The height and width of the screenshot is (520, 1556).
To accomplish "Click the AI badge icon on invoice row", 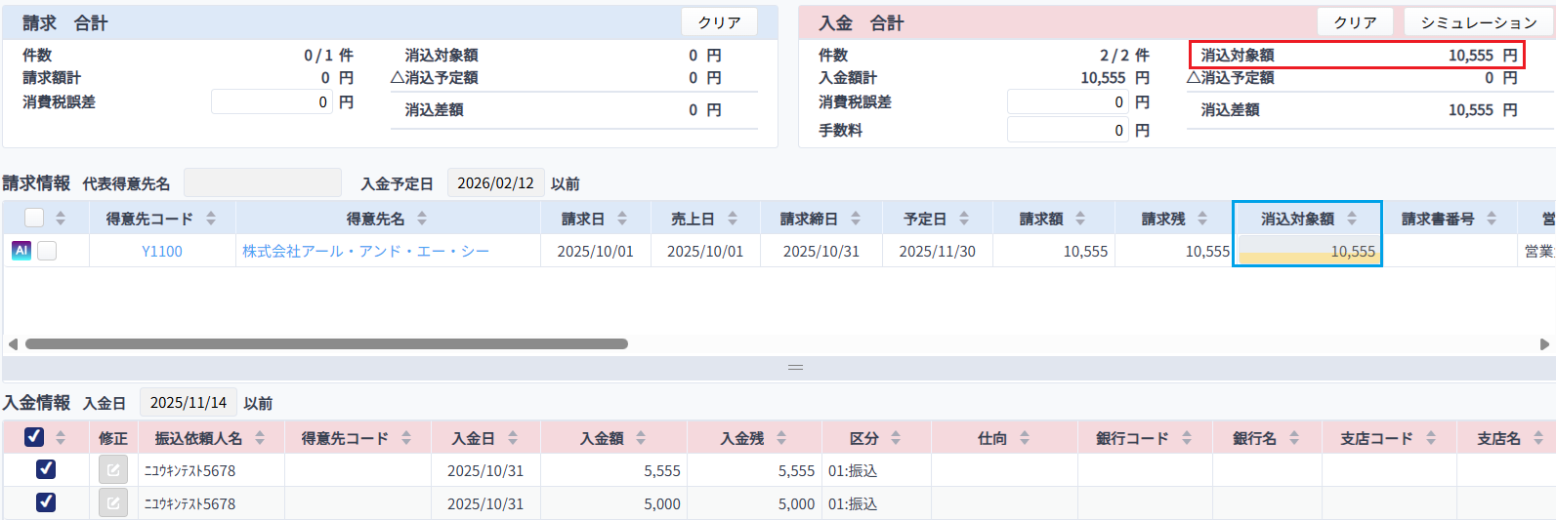I will tap(21, 251).
